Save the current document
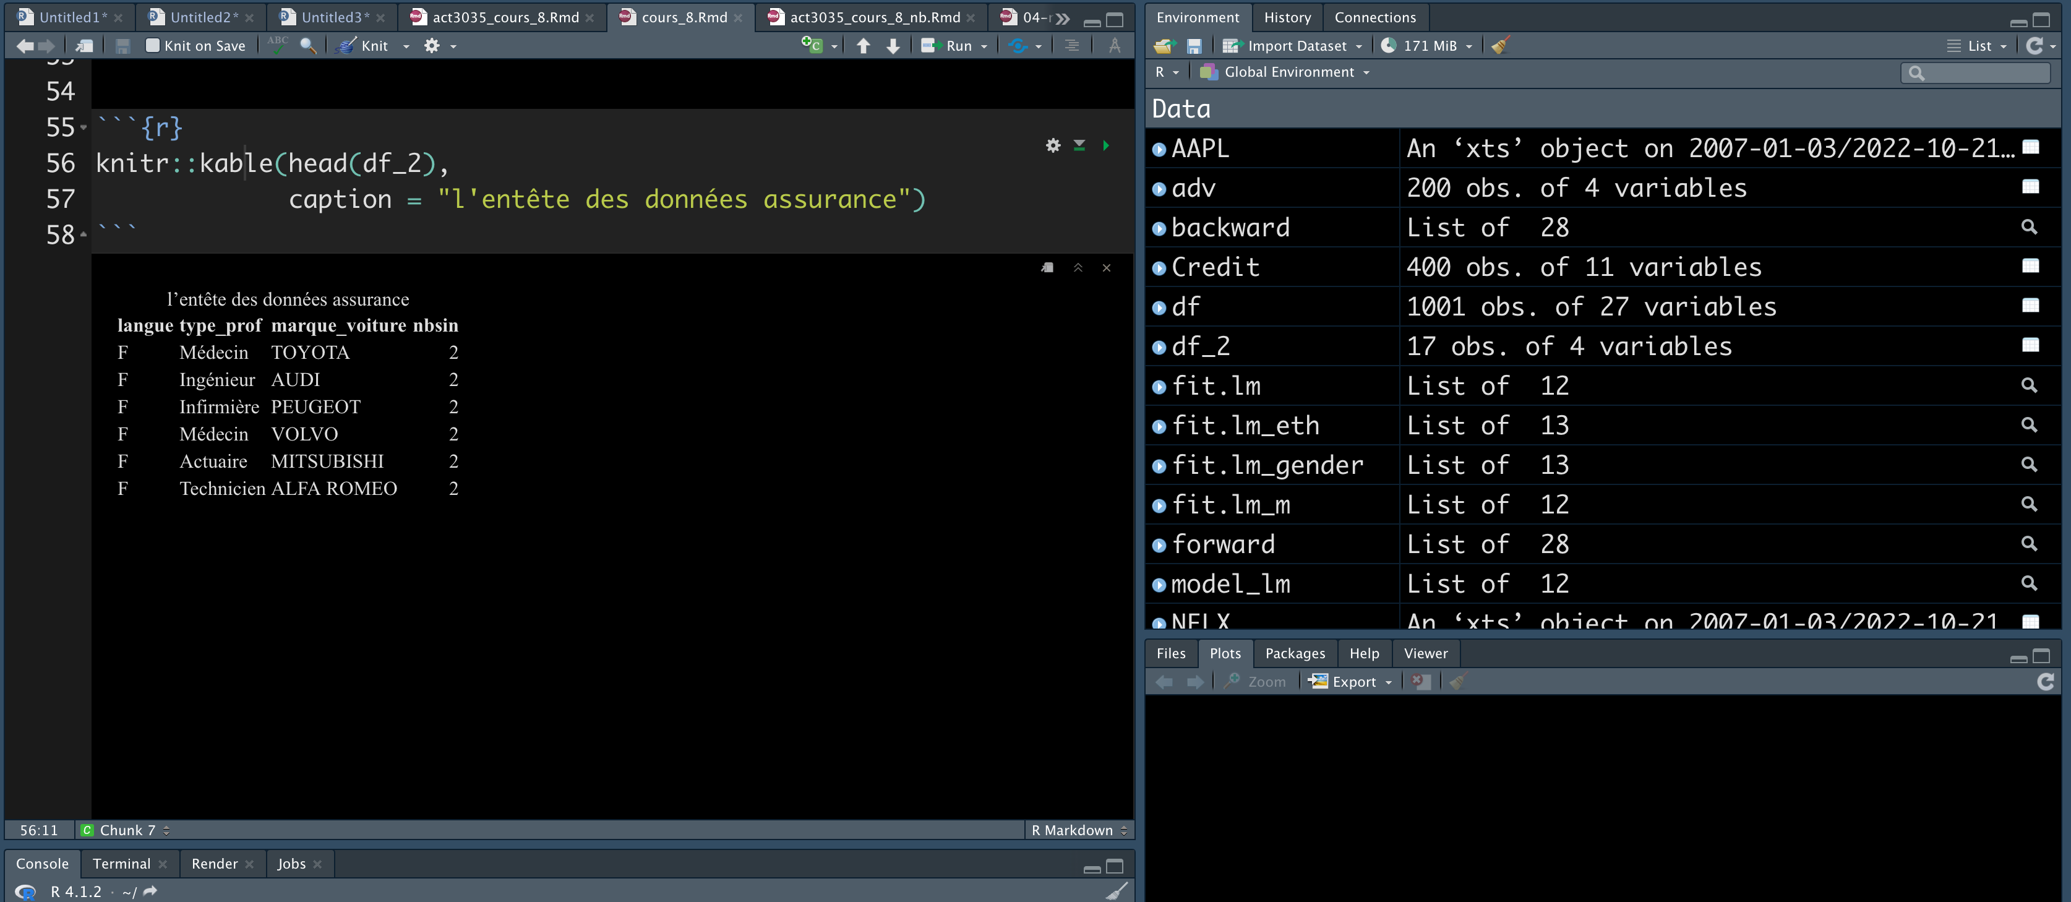2071x902 pixels. click(x=122, y=46)
